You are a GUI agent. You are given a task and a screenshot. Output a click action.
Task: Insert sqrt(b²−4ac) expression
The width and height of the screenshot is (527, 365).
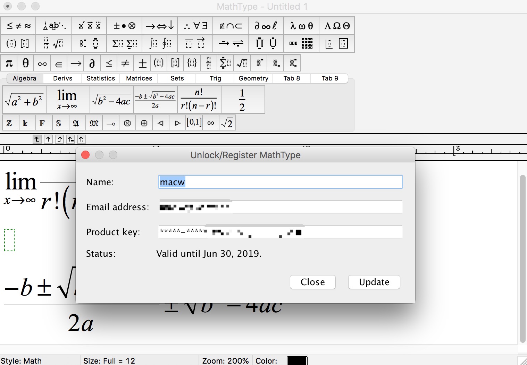tap(112, 100)
